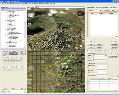Click the Aggregate button

[99, 44]
